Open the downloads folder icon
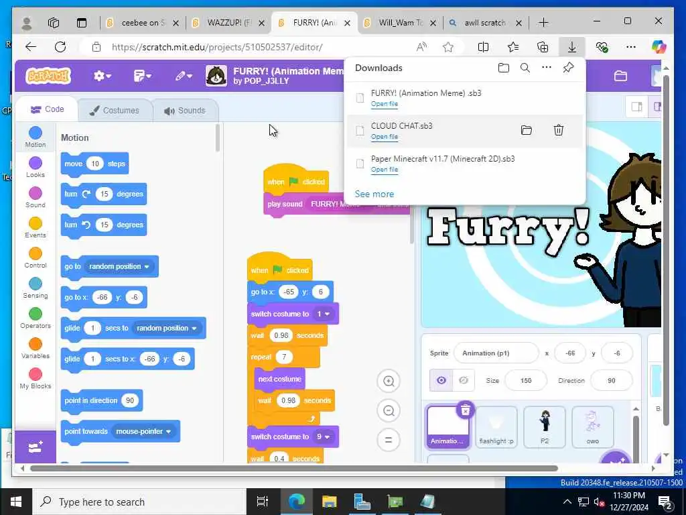The image size is (686, 515). (x=504, y=68)
